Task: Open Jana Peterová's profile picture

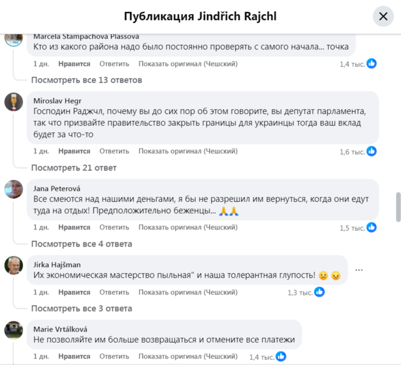Action: 13,189
